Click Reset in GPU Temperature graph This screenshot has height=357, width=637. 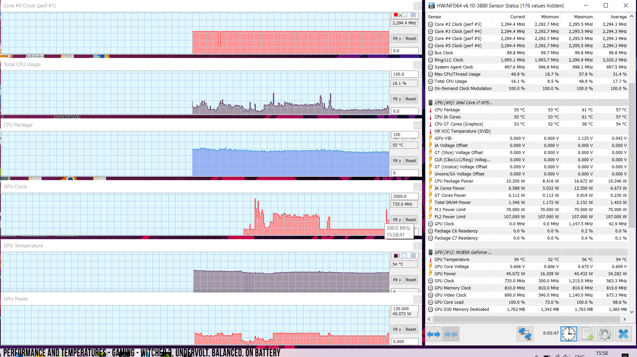(411, 280)
